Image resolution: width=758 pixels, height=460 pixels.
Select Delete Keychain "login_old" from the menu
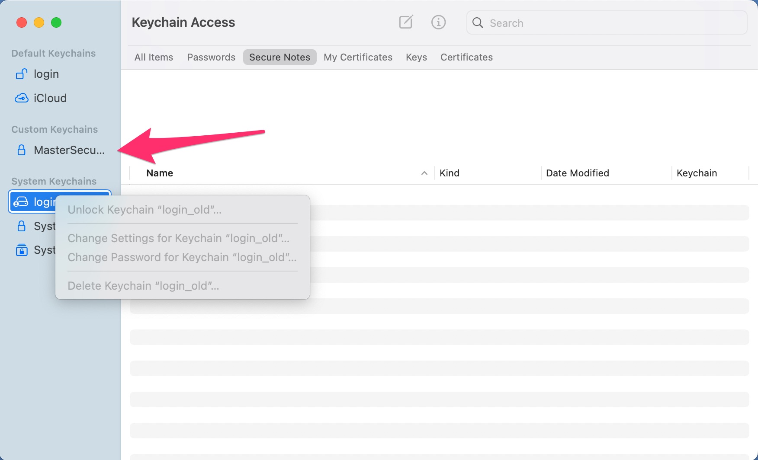(143, 285)
